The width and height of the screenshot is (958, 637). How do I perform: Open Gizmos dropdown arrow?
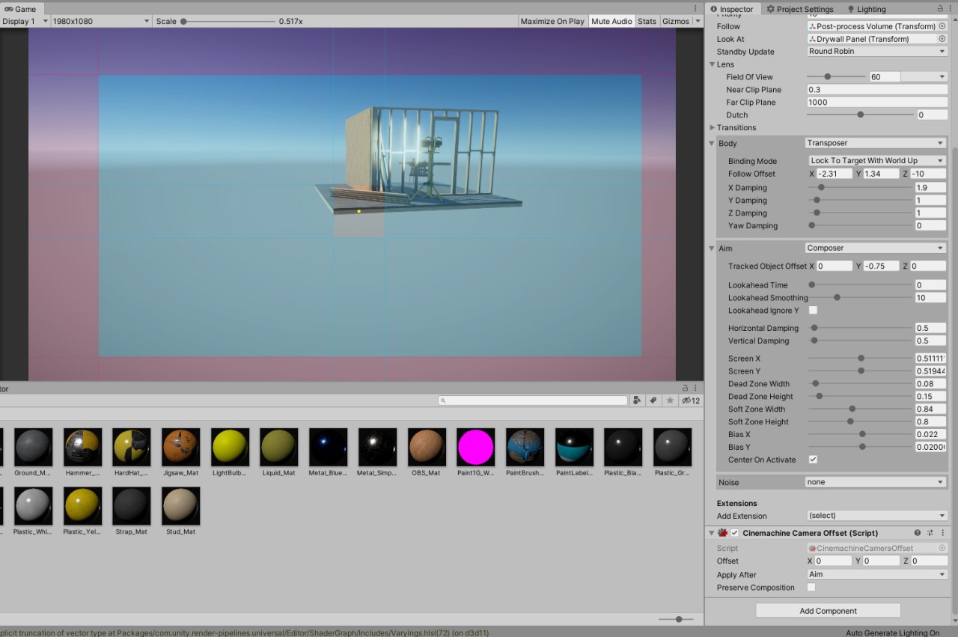pyautogui.click(x=698, y=21)
